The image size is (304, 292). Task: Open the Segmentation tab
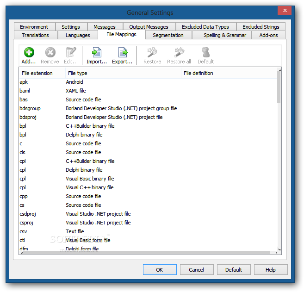(x=168, y=35)
